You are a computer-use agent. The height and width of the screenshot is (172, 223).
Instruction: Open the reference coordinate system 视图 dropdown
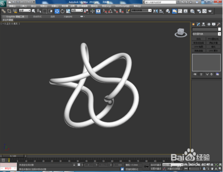(77, 11)
